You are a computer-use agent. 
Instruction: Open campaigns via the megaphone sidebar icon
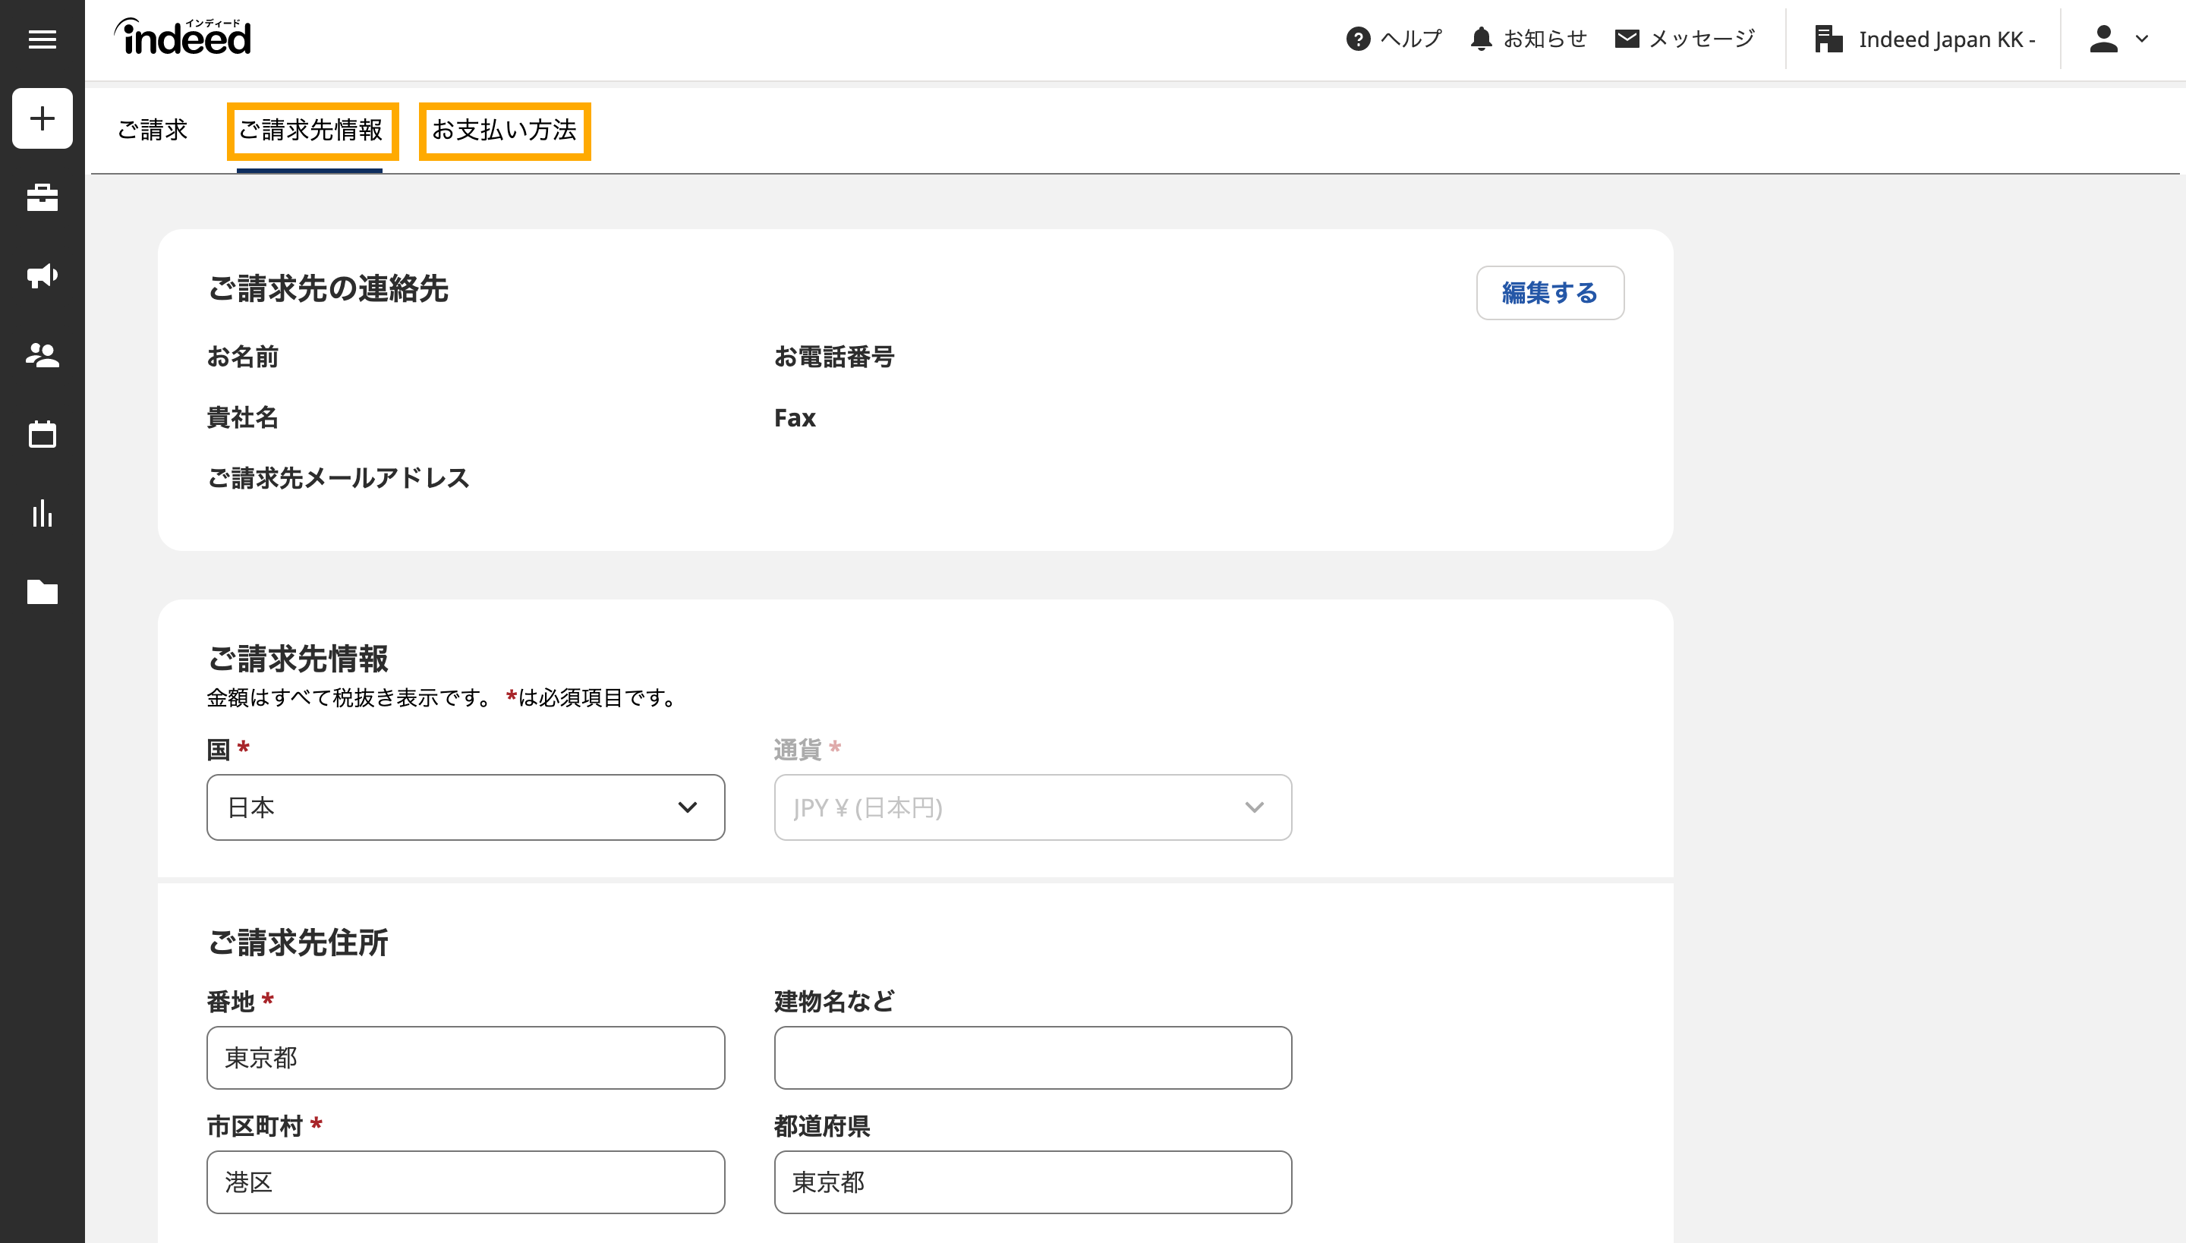[42, 275]
